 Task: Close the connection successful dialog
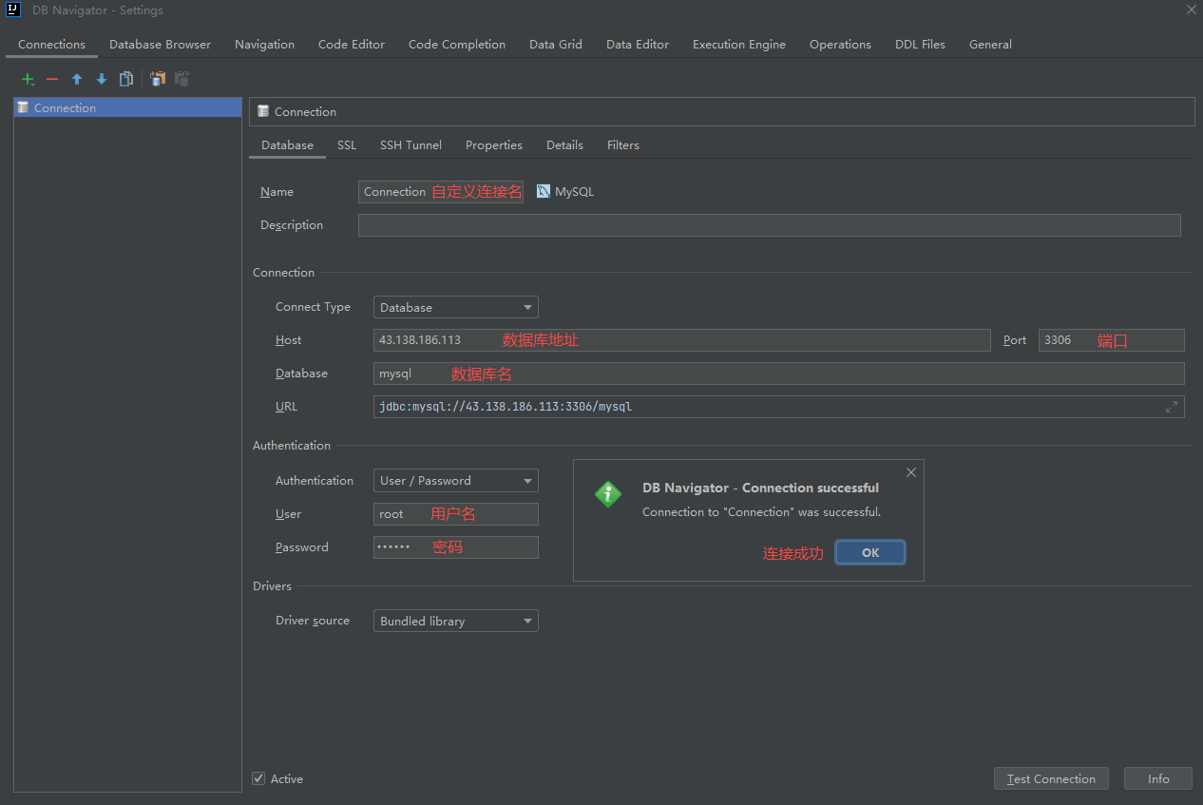(x=911, y=472)
